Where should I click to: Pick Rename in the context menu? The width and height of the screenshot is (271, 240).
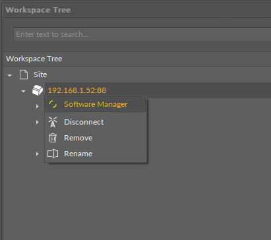click(96, 154)
